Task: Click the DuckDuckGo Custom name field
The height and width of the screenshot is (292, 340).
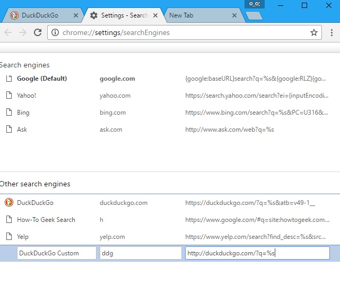Action: click(57, 253)
